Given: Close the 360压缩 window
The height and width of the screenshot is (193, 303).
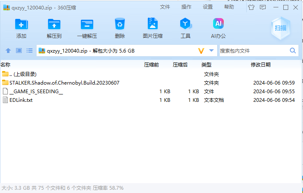Looking at the screenshot, I should (296, 7).
